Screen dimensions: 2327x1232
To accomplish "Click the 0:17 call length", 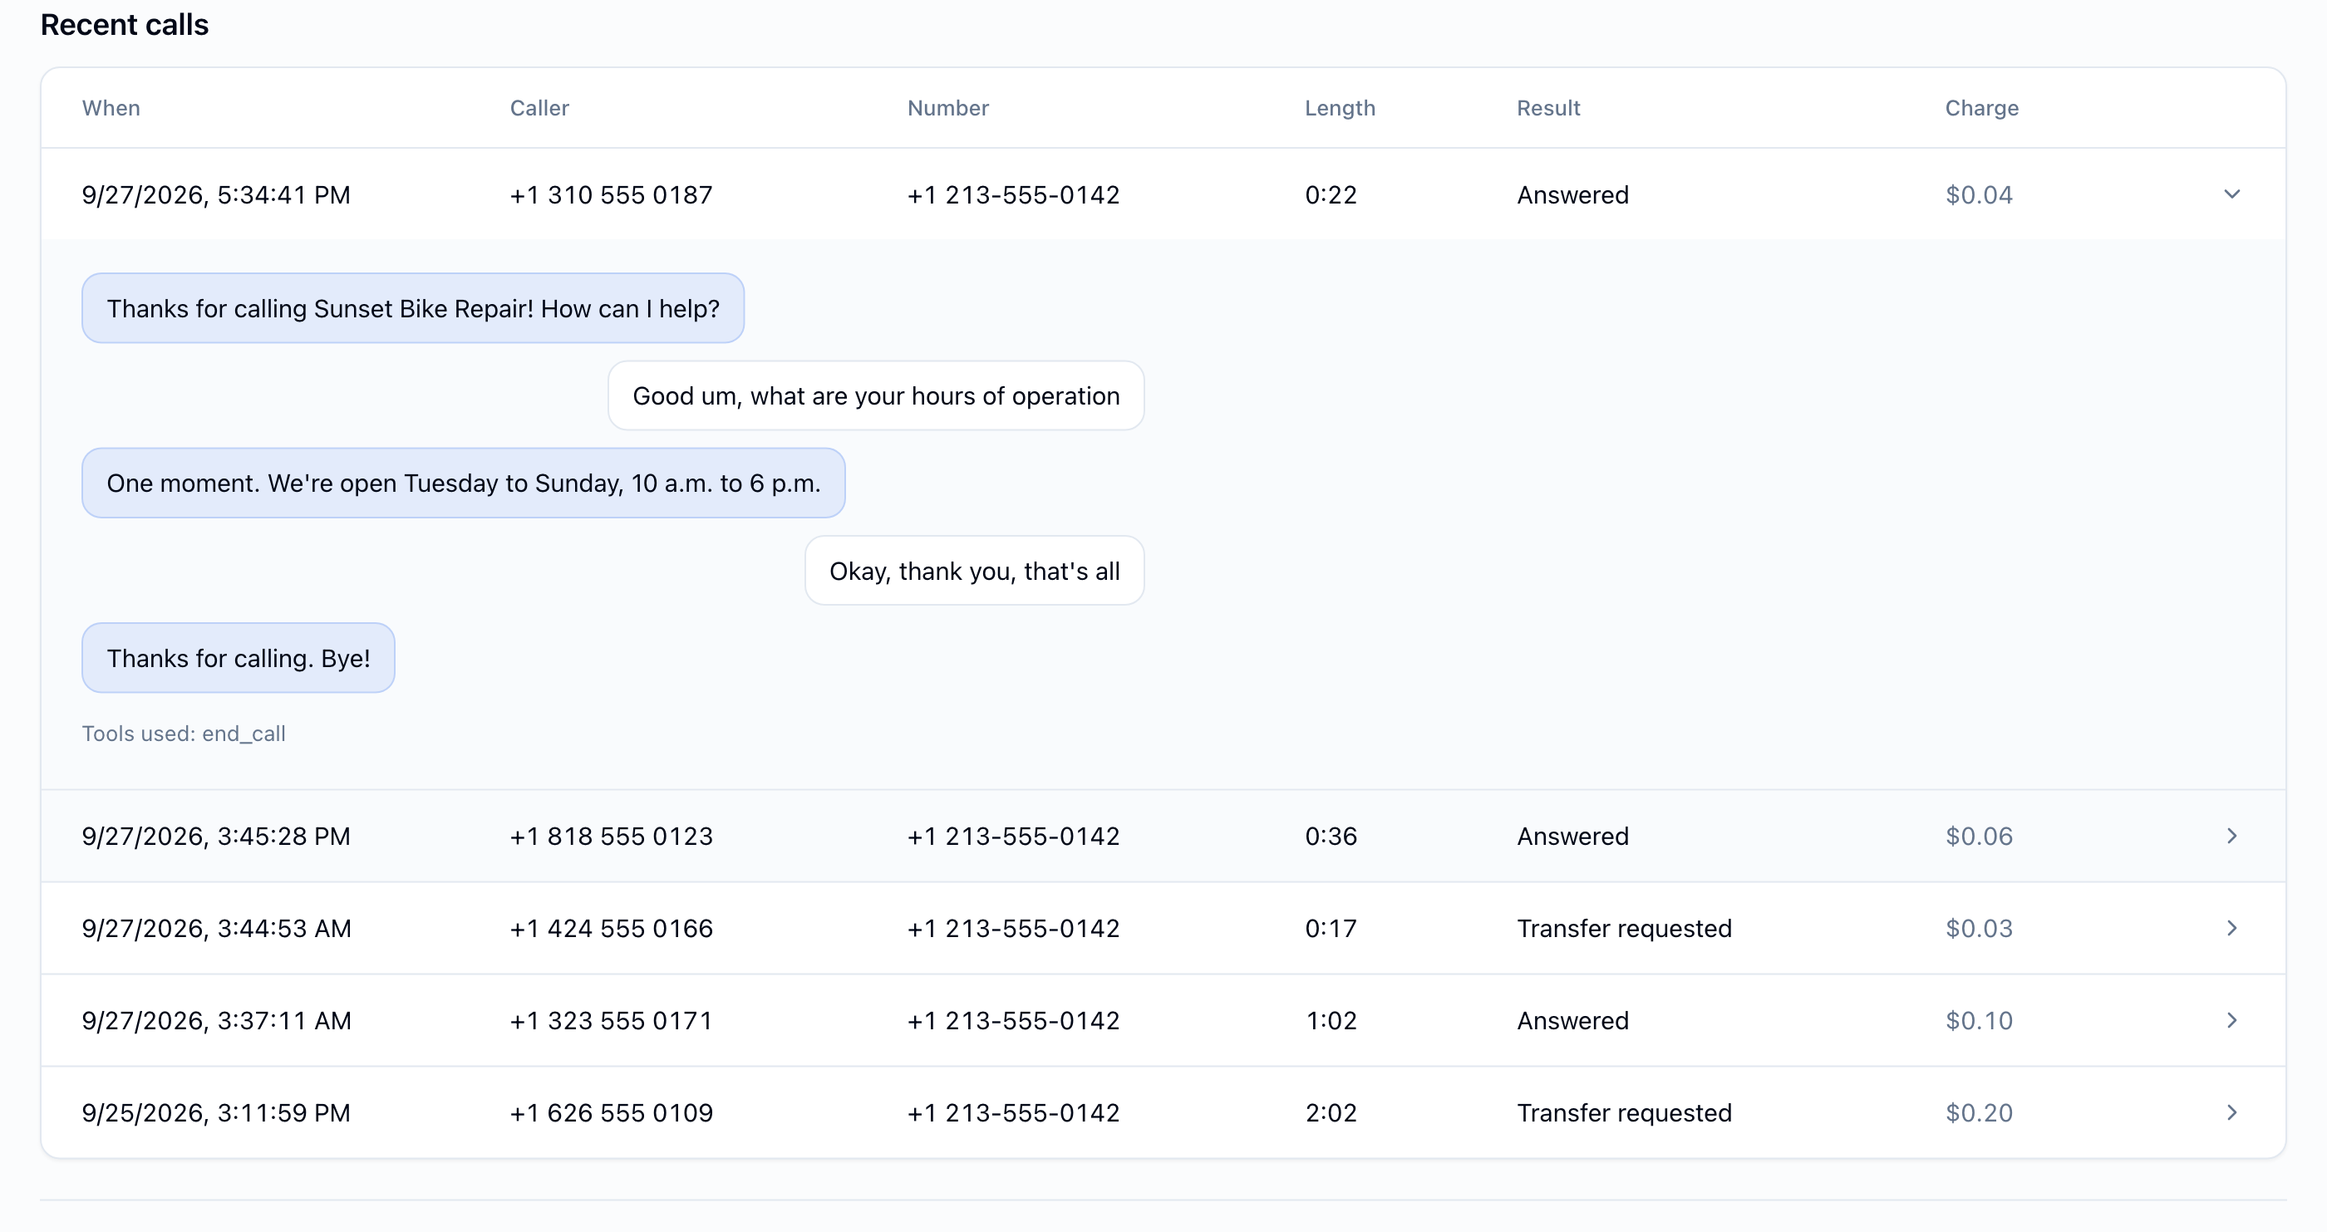I will tap(1331, 928).
